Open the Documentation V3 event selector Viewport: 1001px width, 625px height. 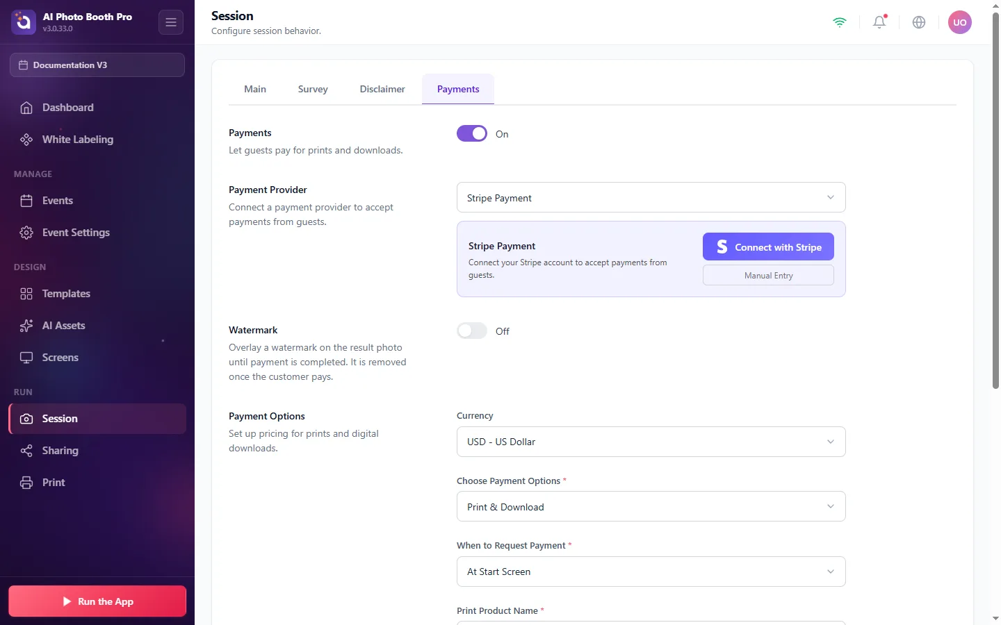97,65
